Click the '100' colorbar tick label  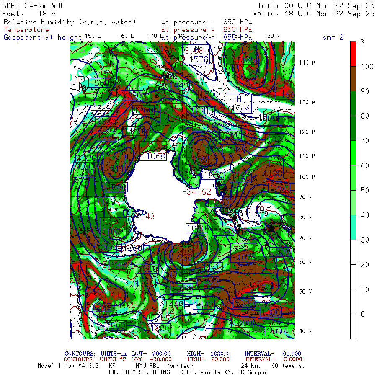(x=367, y=66)
